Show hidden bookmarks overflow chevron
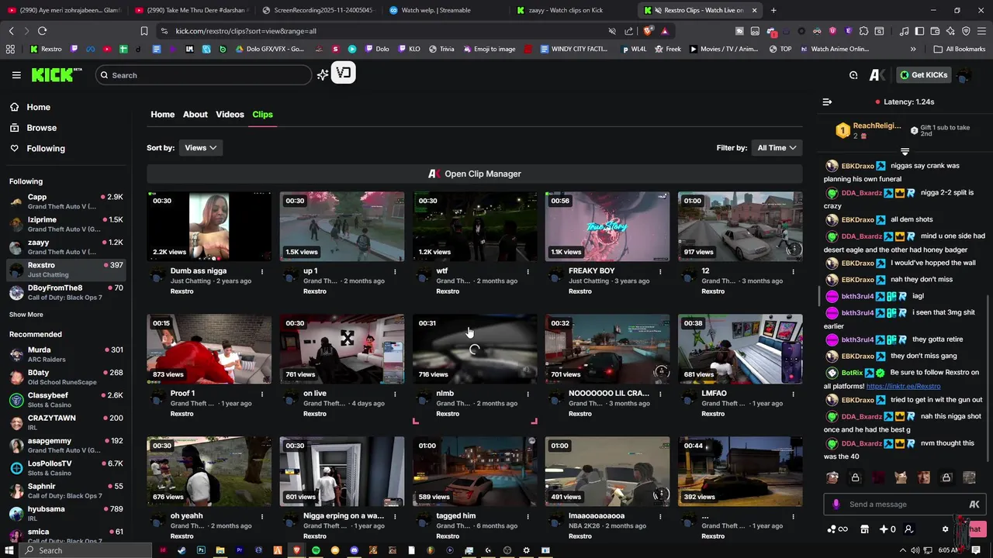Screen dimensions: 993x558 click(913, 49)
